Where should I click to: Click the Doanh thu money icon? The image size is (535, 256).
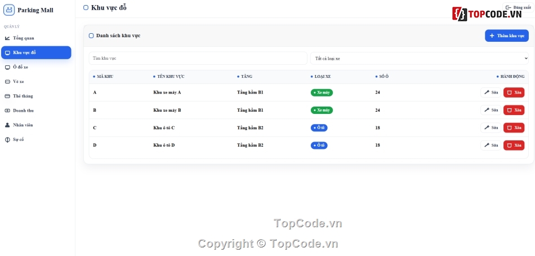click(x=7, y=111)
